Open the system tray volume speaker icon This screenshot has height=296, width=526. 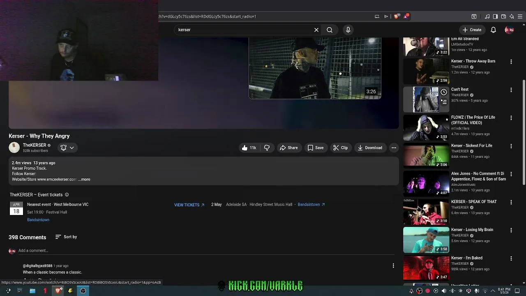point(444,291)
